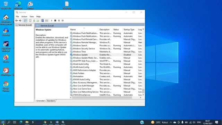Click the Disabled startup type cell
Screen dimensions: 222x125
127,55
